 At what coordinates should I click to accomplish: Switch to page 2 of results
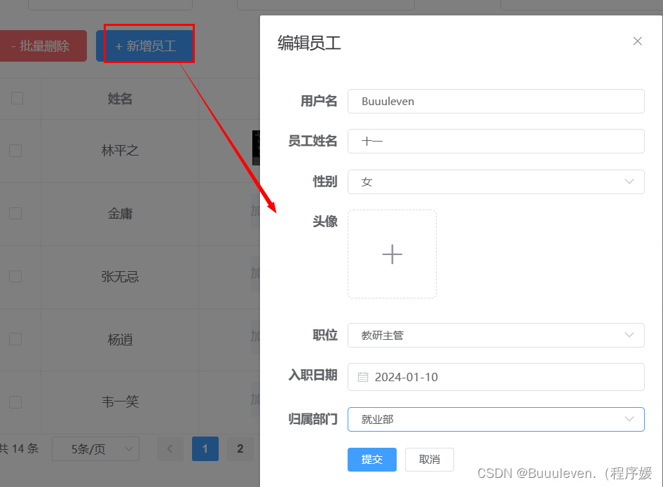[x=240, y=448]
